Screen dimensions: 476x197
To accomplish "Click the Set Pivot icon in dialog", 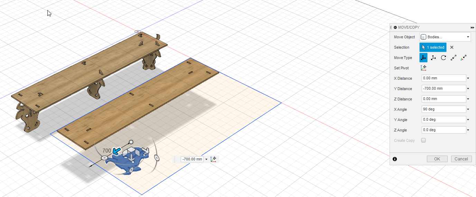I will pos(423,68).
